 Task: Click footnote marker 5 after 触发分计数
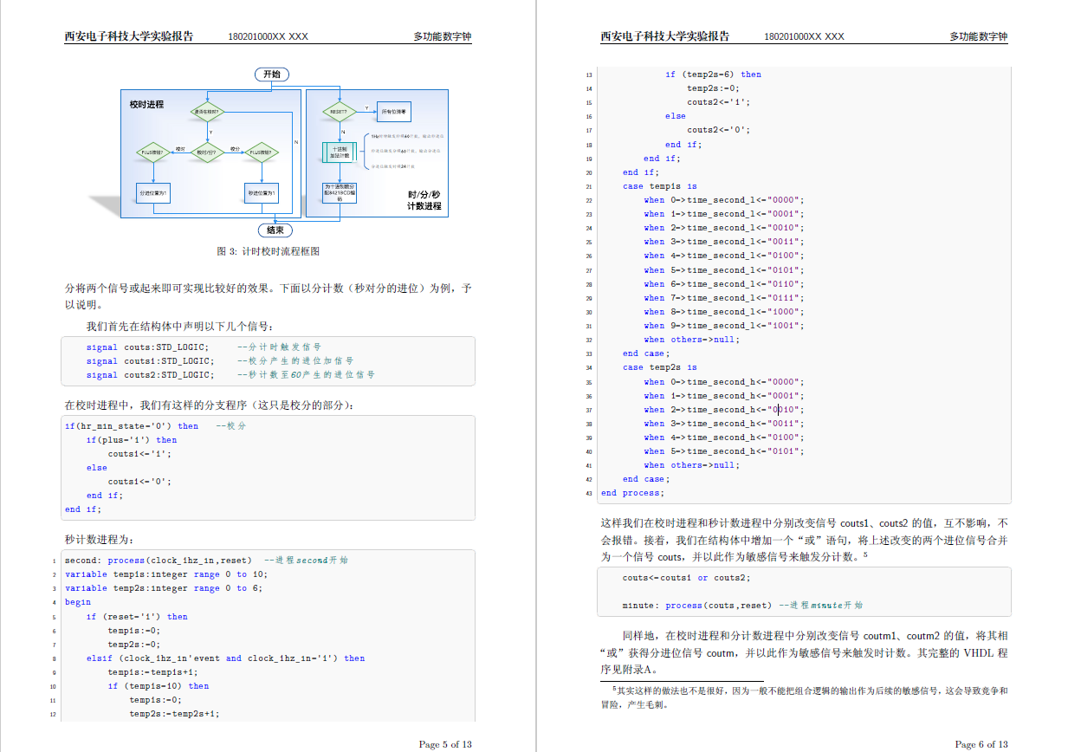tap(864, 553)
